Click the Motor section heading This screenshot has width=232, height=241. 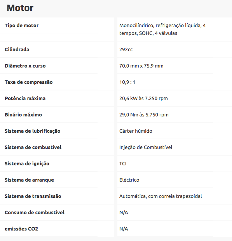(x=20, y=8)
